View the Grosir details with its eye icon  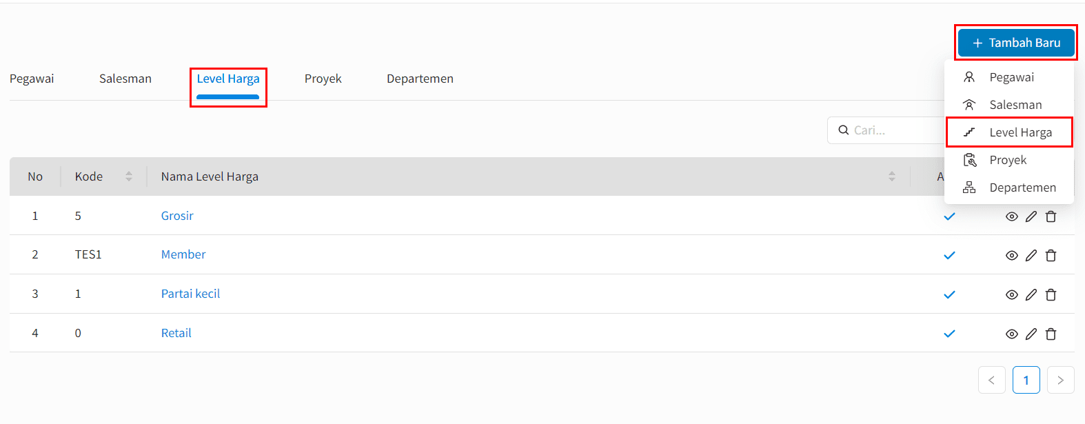click(x=1012, y=216)
